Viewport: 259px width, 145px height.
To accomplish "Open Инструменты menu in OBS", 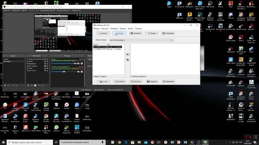I will (x=63, y=10).
